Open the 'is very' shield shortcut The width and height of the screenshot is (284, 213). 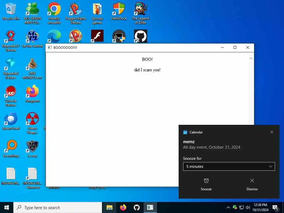click(x=32, y=149)
